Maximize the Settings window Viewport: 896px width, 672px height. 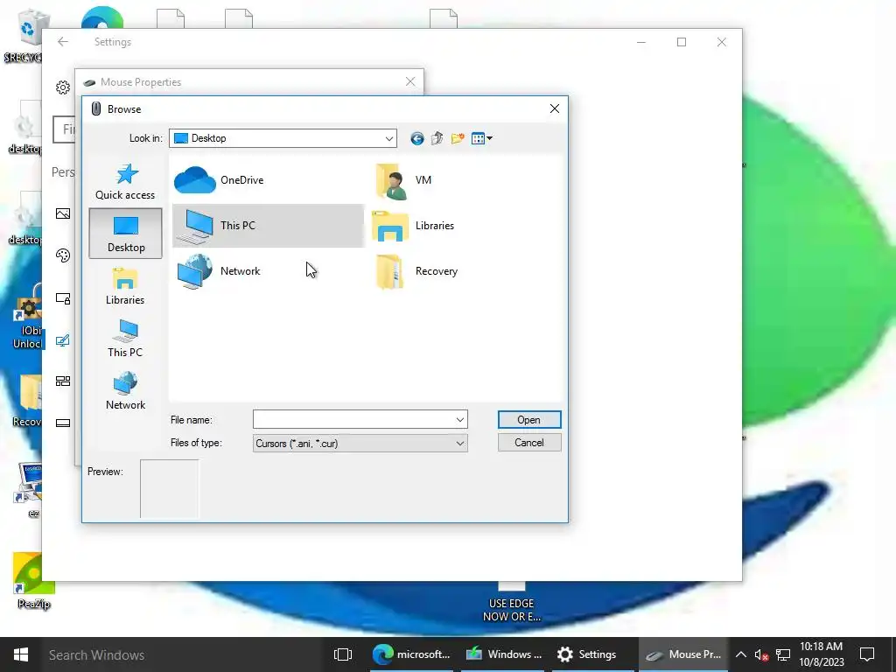click(x=681, y=42)
